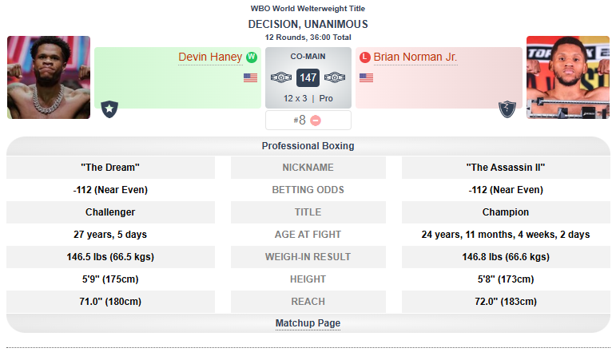Image resolution: width=616 pixels, height=352 pixels.
Task: Open Brian Norman Jr.'s fighter profile link
Action: click(x=415, y=57)
